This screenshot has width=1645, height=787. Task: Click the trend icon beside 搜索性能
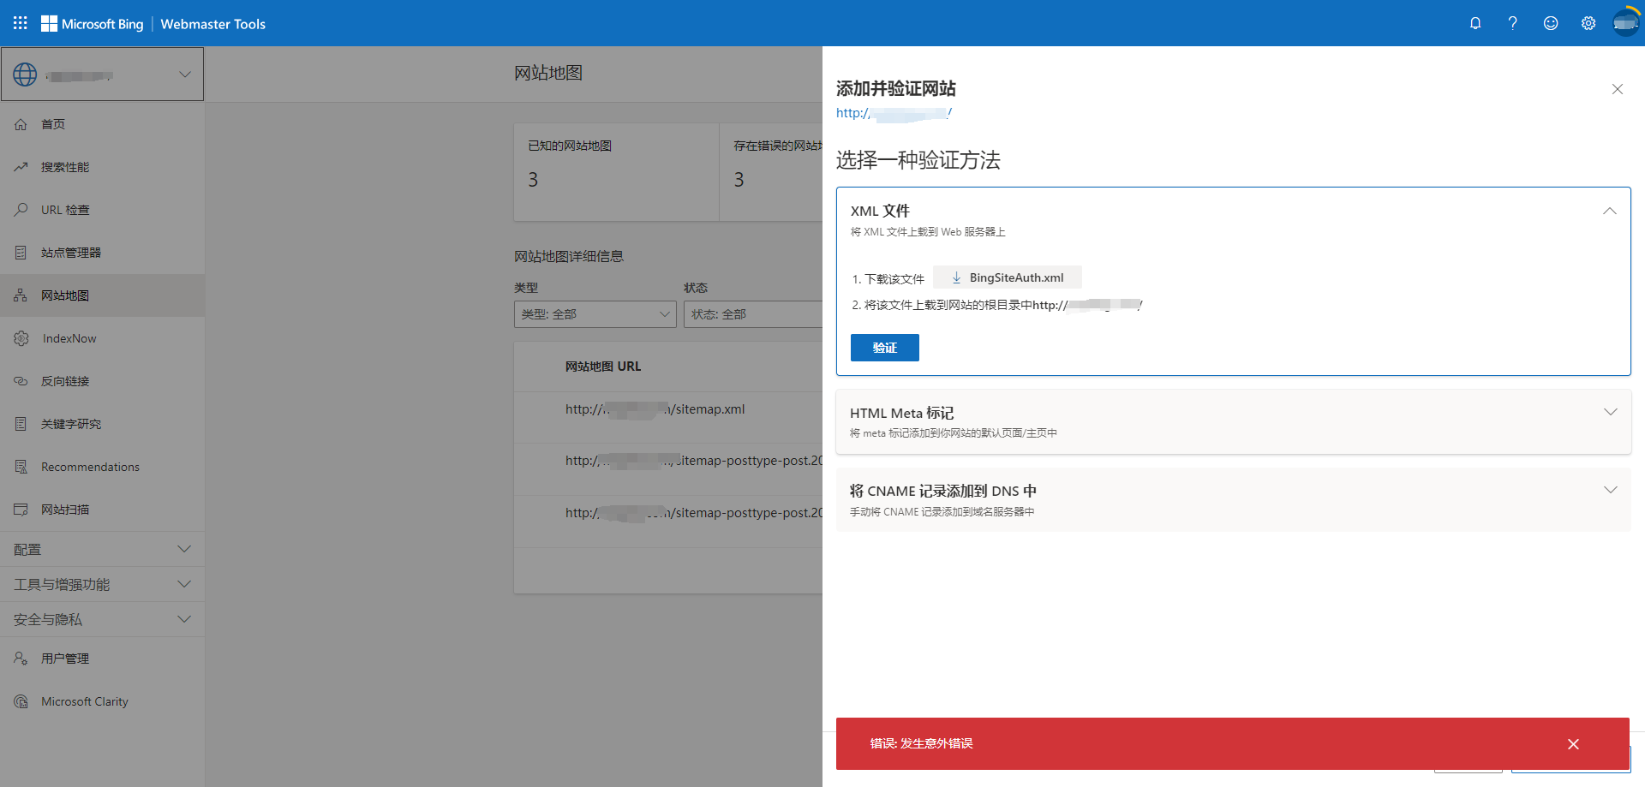pos(21,167)
